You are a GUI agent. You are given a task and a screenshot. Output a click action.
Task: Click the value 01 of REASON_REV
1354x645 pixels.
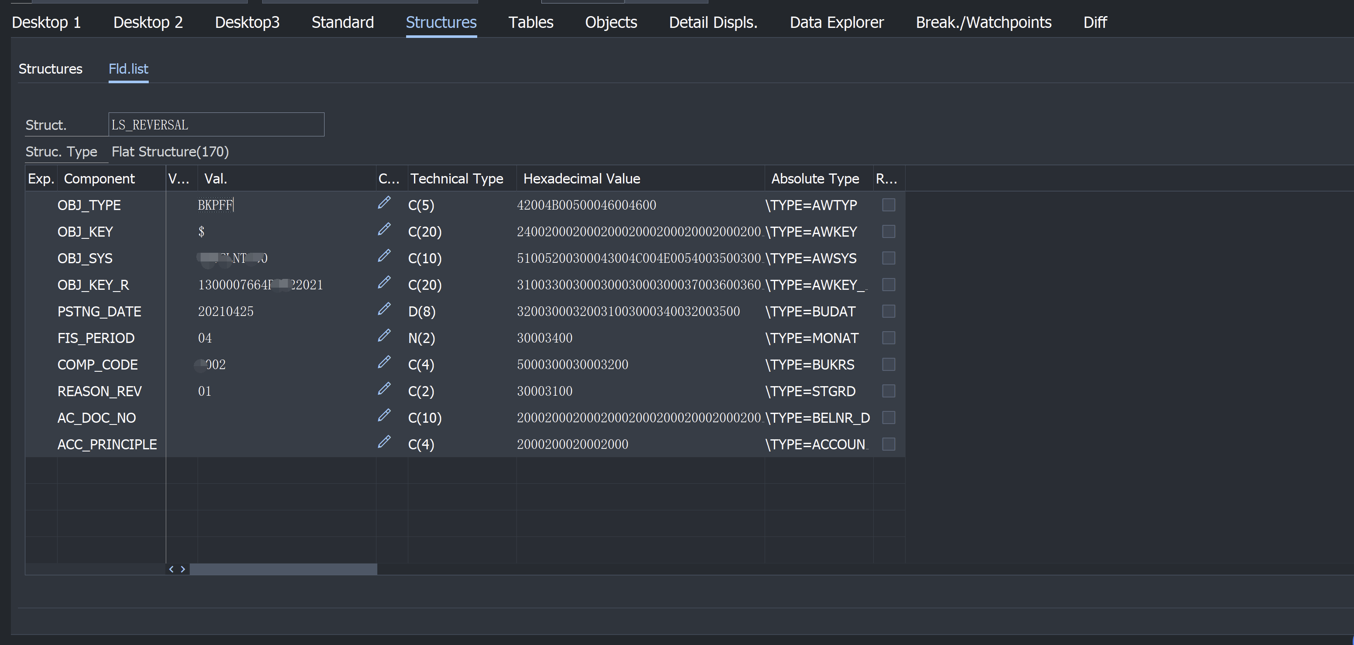(x=205, y=391)
